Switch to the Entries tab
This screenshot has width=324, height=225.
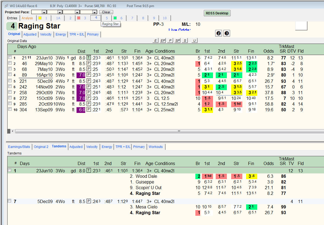12,18
